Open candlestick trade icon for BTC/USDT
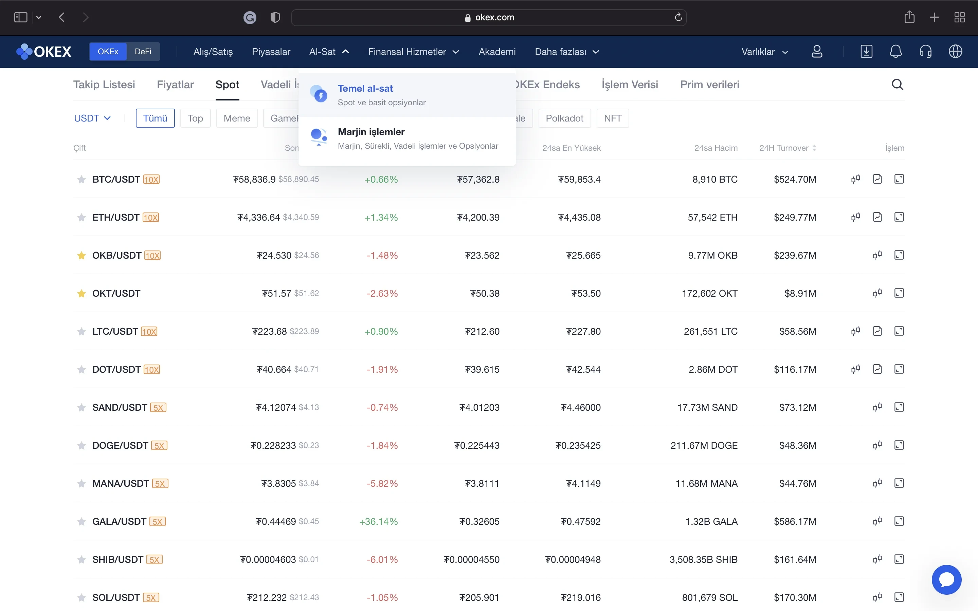978x611 pixels. point(855,179)
